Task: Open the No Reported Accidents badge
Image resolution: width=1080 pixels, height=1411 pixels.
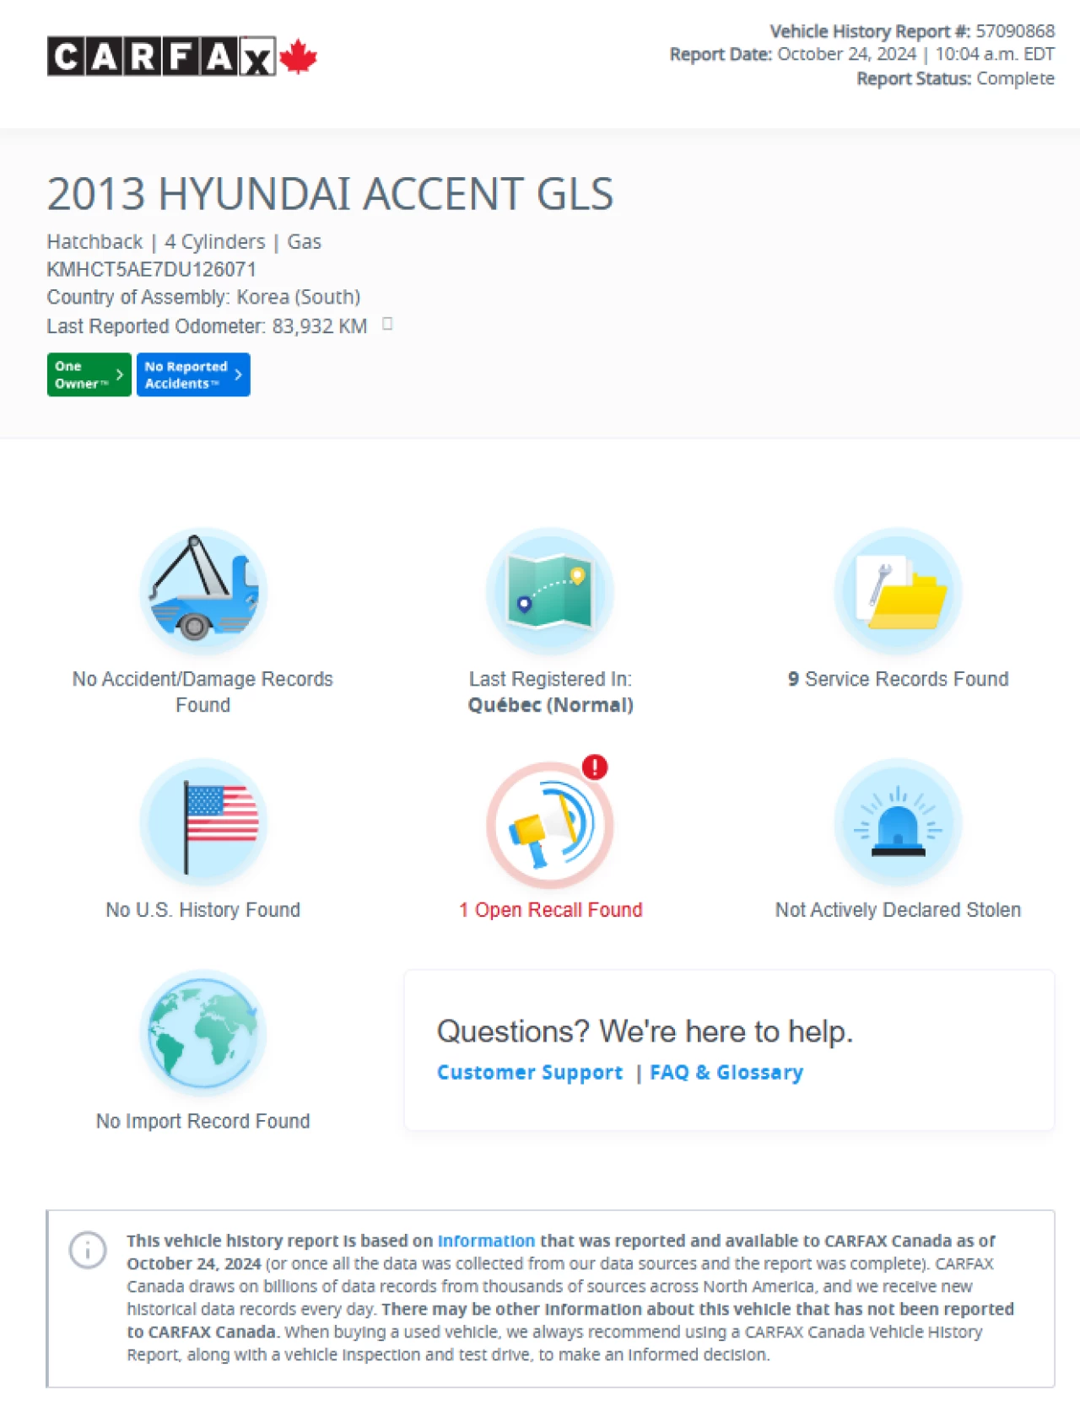Action: pyautogui.click(x=193, y=374)
